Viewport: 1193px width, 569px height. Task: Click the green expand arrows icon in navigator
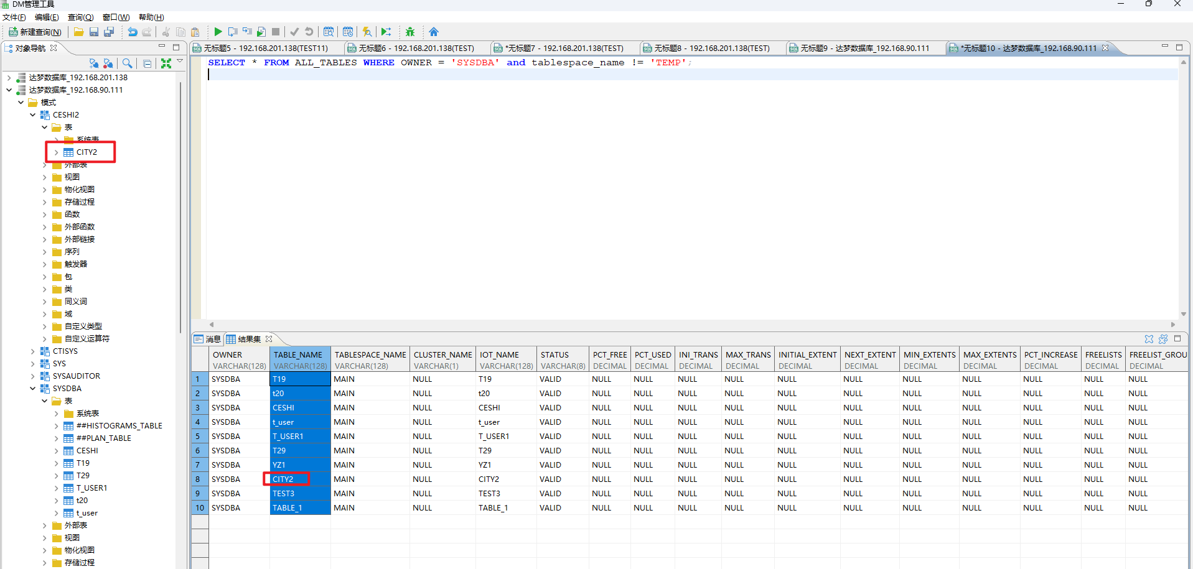tap(166, 63)
